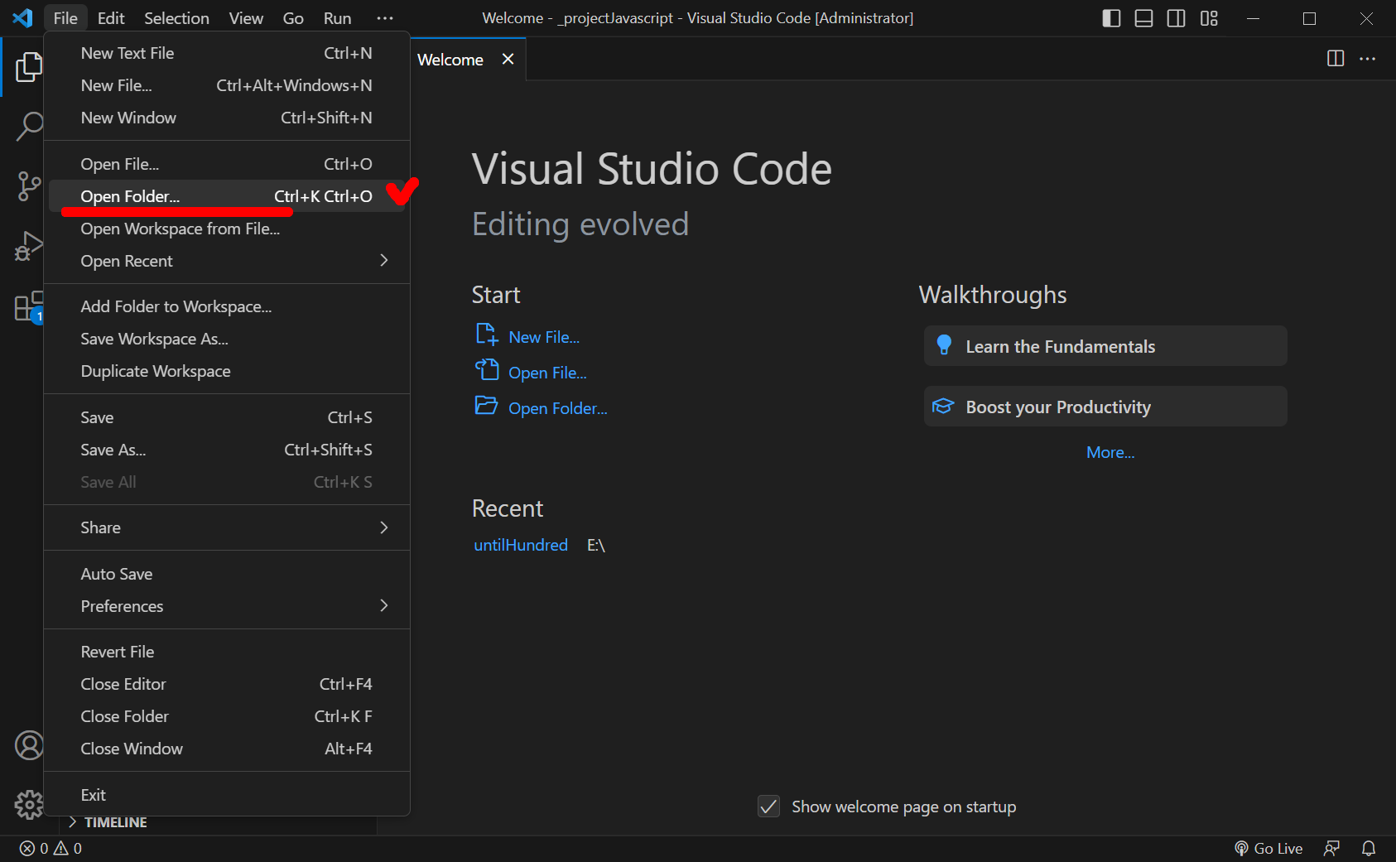
Task: Toggle the Secondary Side Bar layout icon
Action: tap(1176, 18)
